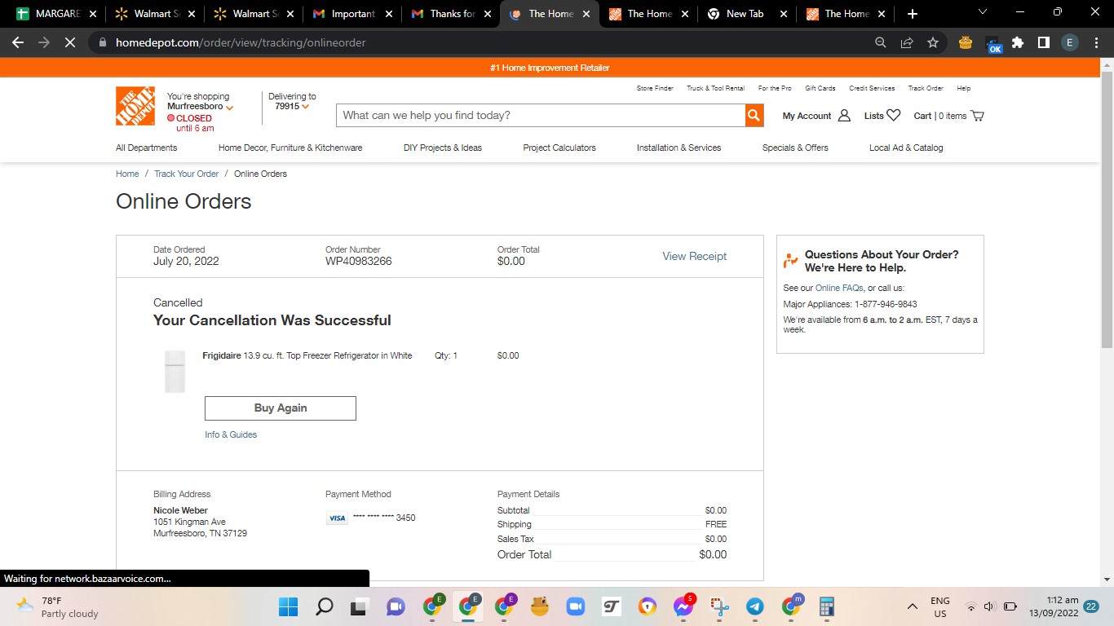The height and width of the screenshot is (626, 1114).
Task: Open the View Receipt link
Action: point(694,256)
